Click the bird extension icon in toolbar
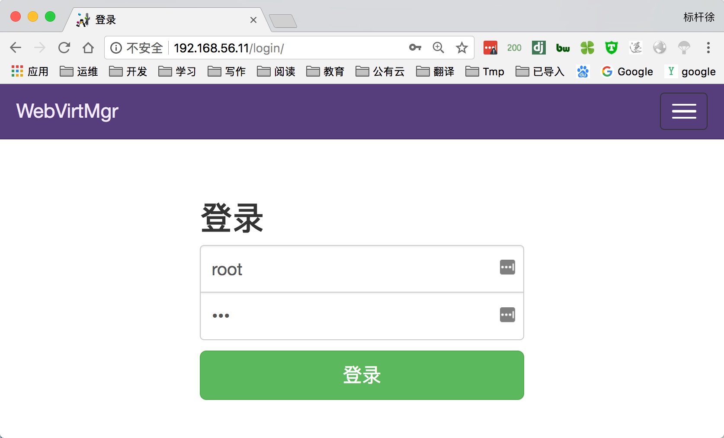Viewport: 724px width, 438px height. pyautogui.click(x=636, y=48)
